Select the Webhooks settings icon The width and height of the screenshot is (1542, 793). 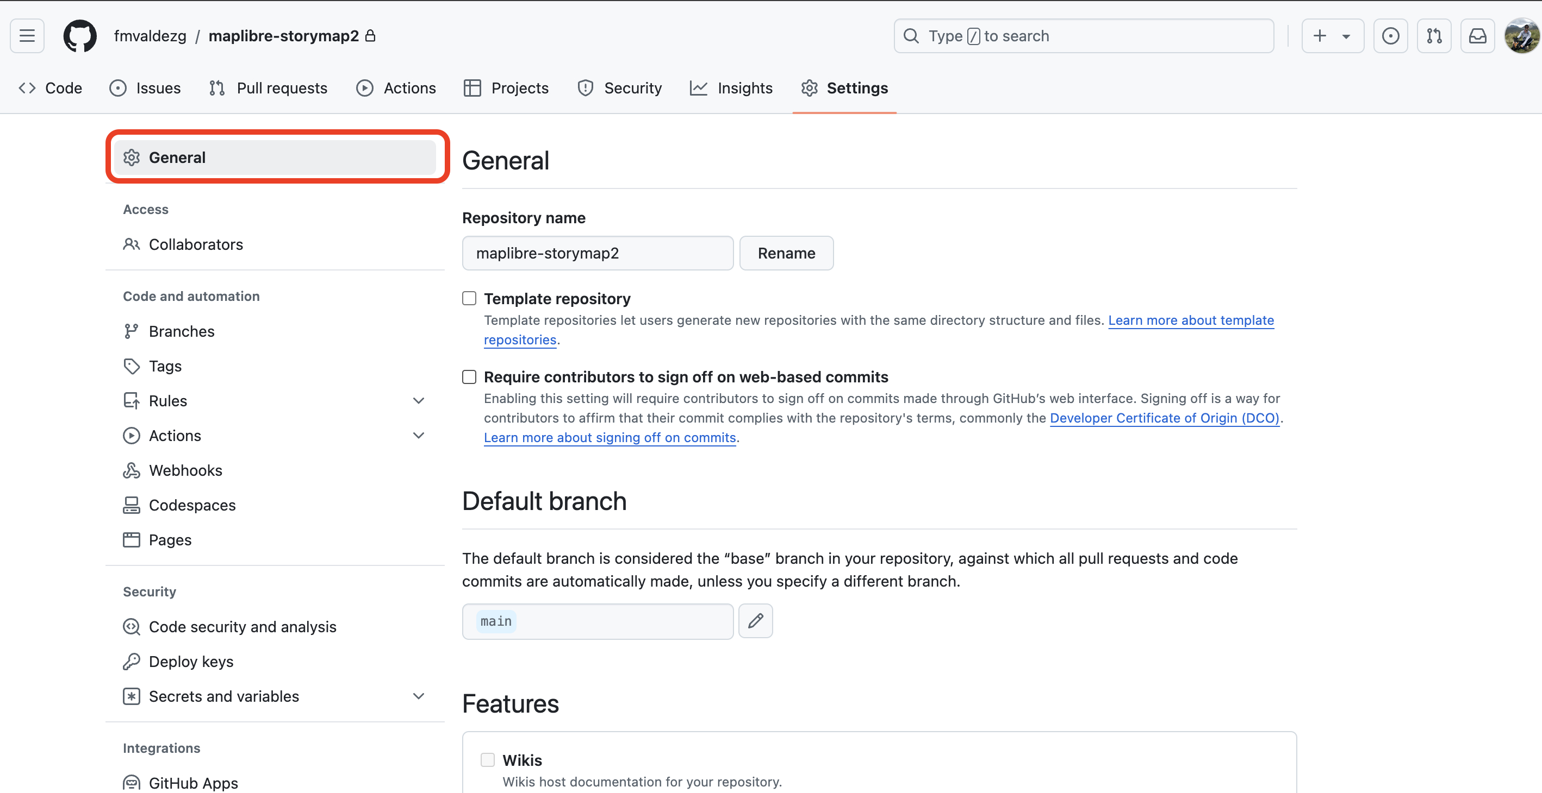tap(132, 470)
